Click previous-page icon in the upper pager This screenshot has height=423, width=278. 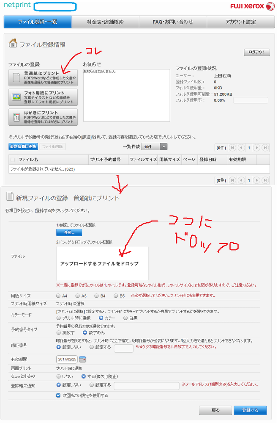tap(241, 148)
